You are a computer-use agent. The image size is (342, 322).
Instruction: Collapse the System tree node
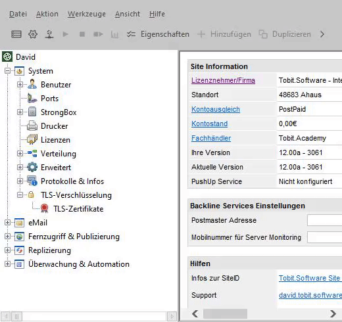(7, 71)
